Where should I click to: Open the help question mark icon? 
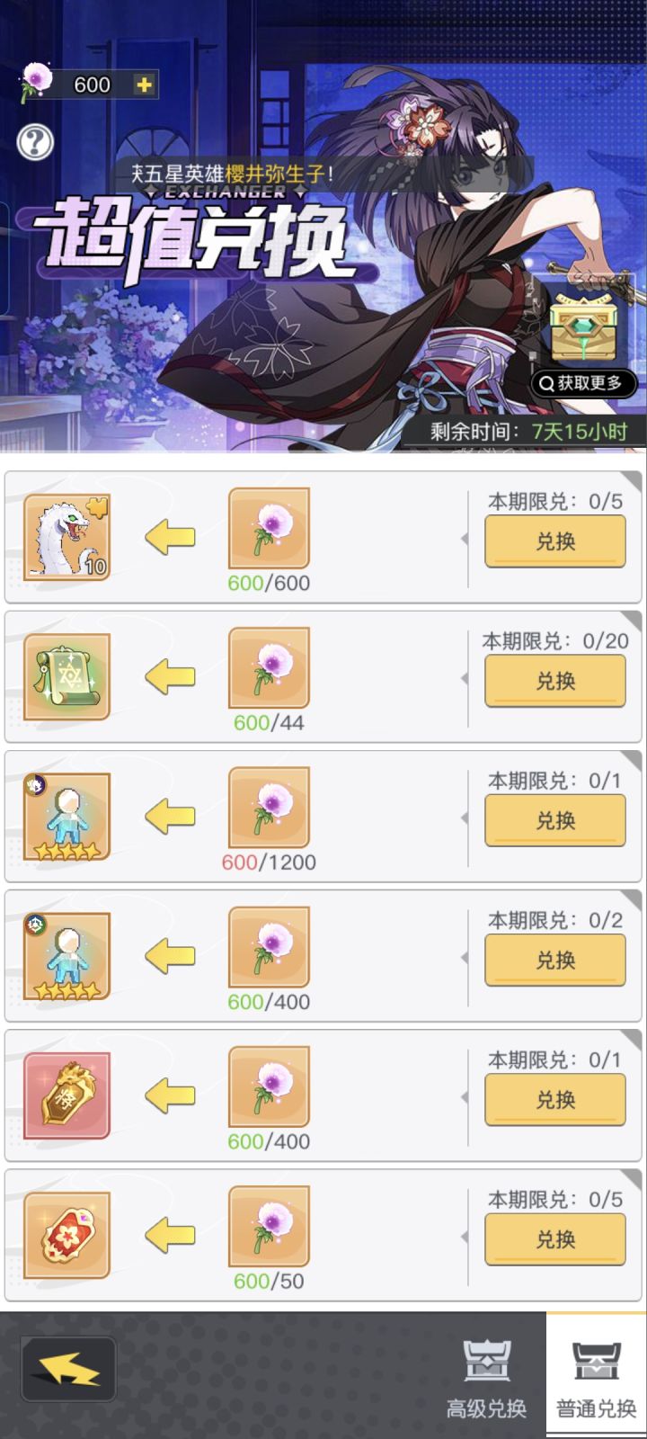tap(35, 142)
